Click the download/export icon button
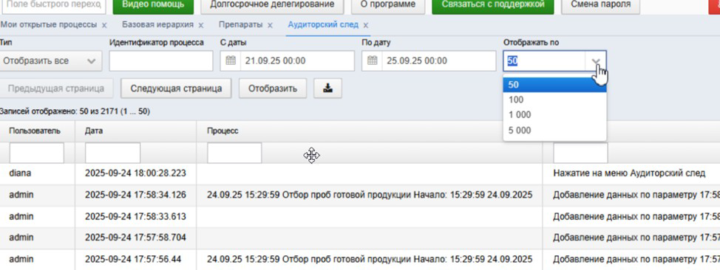The image size is (720, 270). tap(328, 88)
